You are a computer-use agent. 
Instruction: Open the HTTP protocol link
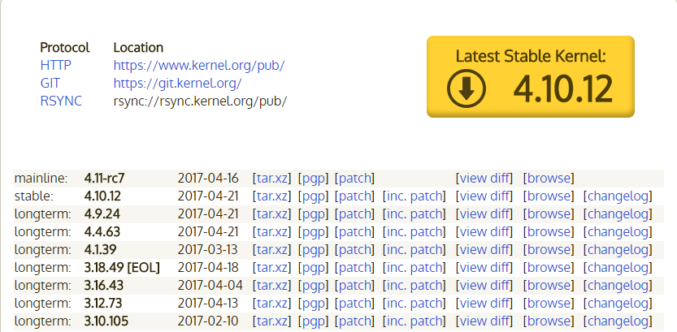(x=56, y=65)
